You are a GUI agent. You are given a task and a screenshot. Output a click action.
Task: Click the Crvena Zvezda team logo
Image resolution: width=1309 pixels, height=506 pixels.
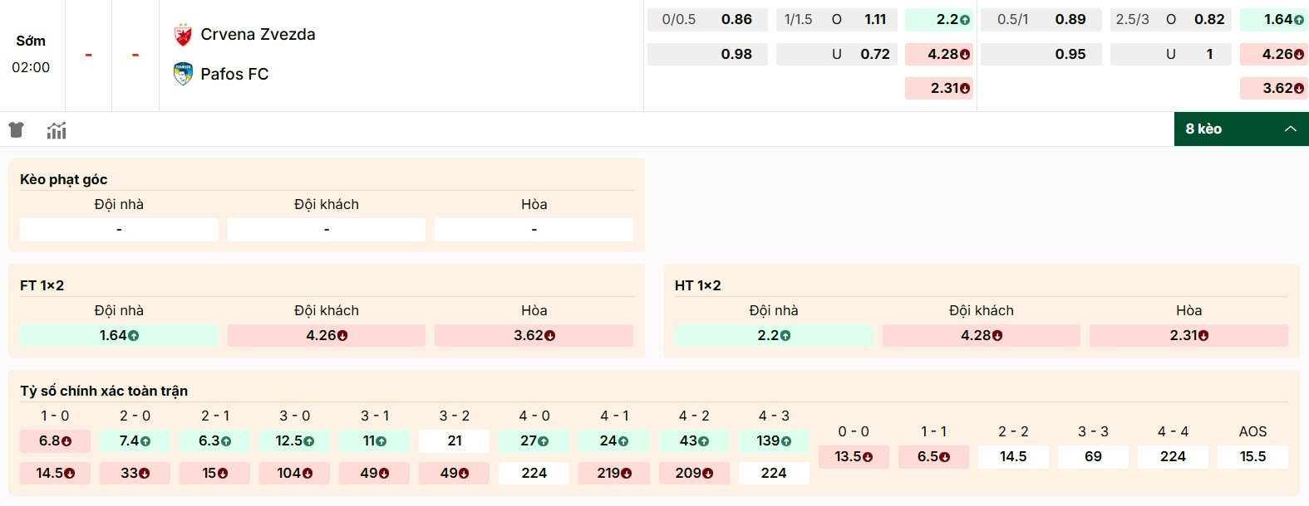point(183,35)
